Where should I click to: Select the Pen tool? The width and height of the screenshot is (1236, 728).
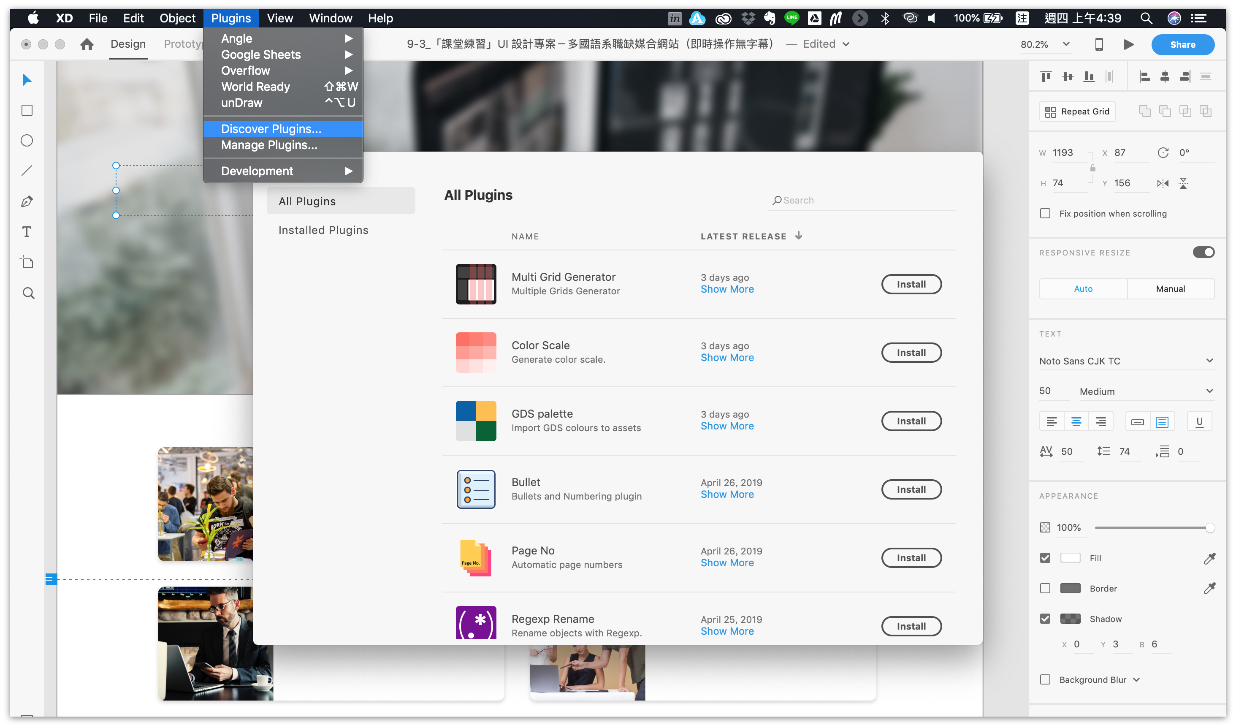pyautogui.click(x=27, y=201)
